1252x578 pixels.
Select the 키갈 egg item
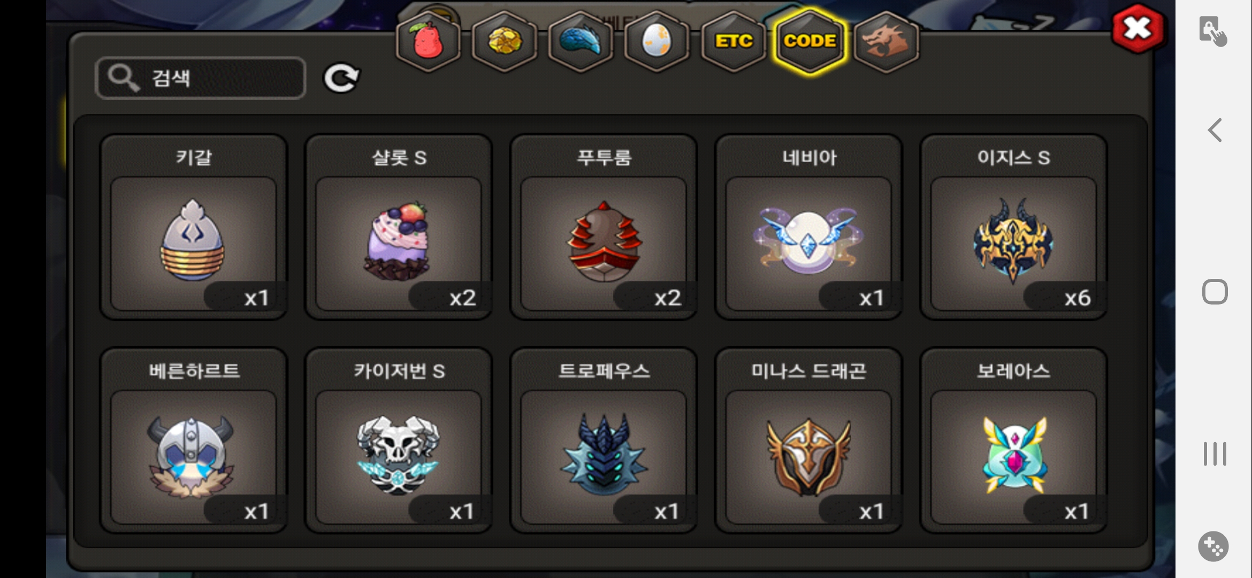click(x=194, y=227)
